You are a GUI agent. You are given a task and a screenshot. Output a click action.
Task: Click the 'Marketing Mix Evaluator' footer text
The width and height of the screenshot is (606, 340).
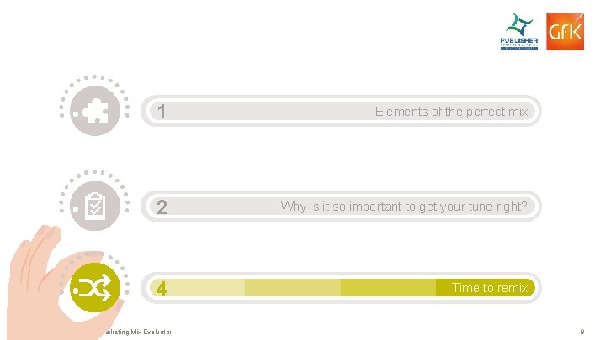click(x=136, y=332)
